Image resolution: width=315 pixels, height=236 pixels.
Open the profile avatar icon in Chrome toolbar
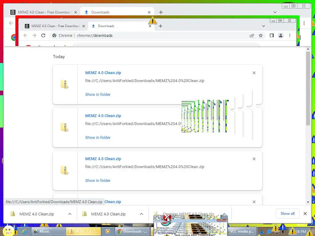281,36
